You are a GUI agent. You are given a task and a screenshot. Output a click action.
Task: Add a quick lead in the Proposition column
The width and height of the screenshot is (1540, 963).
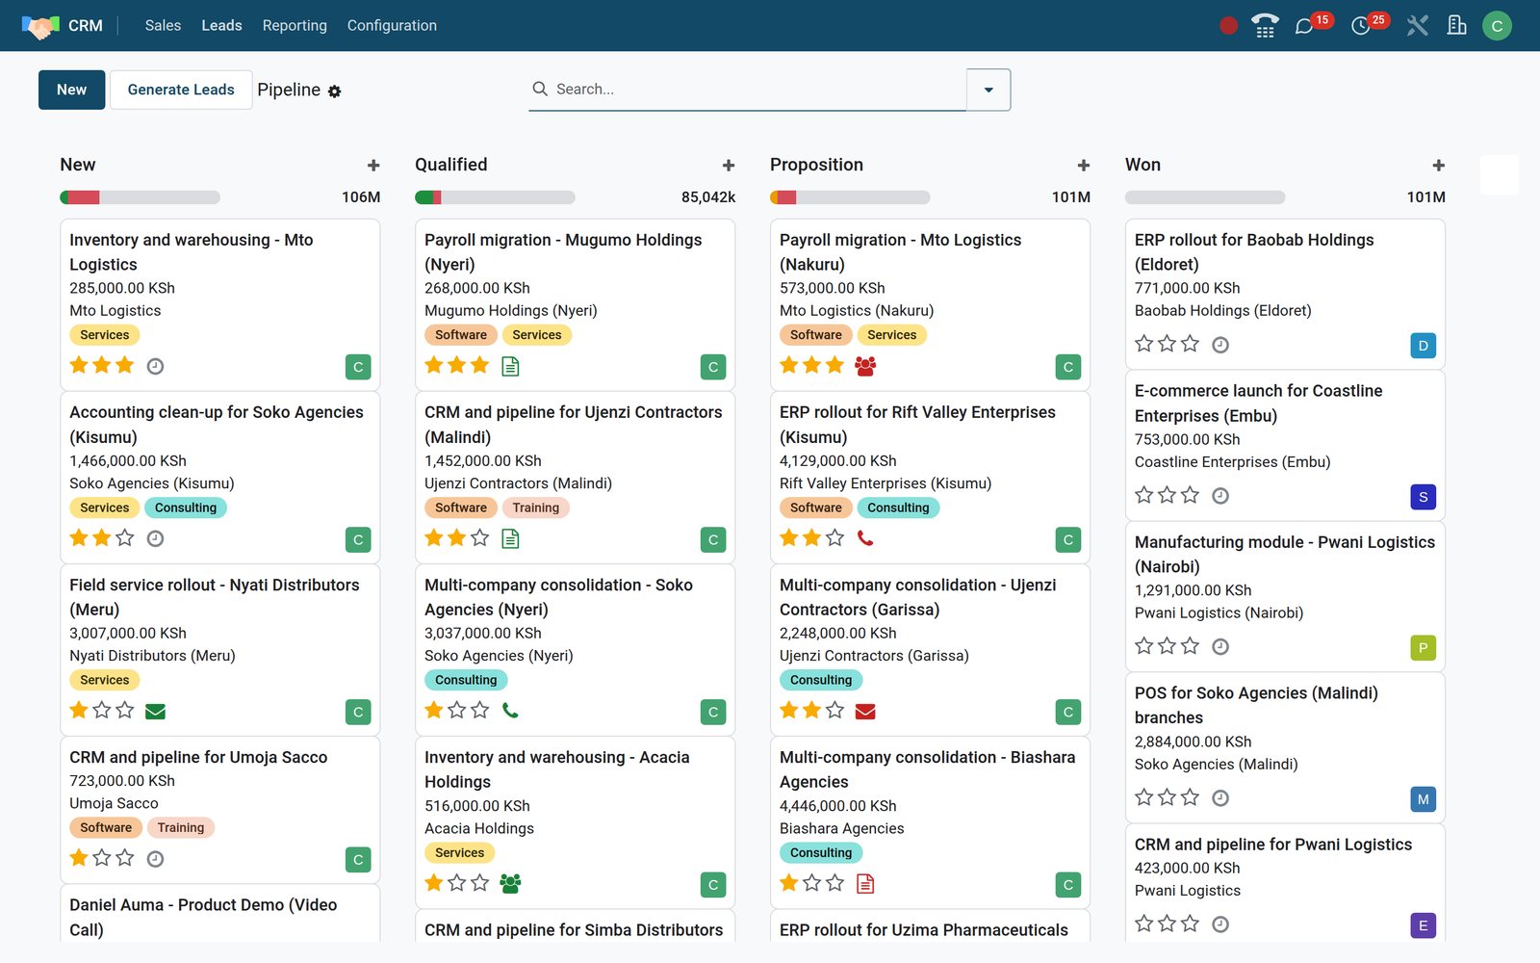[1084, 166]
